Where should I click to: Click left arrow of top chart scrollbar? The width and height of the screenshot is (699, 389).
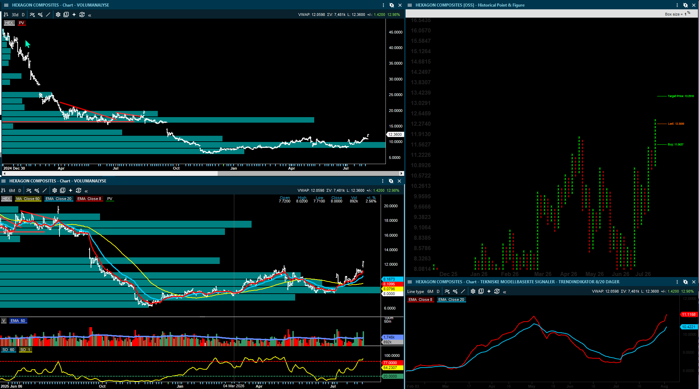(x=4, y=173)
